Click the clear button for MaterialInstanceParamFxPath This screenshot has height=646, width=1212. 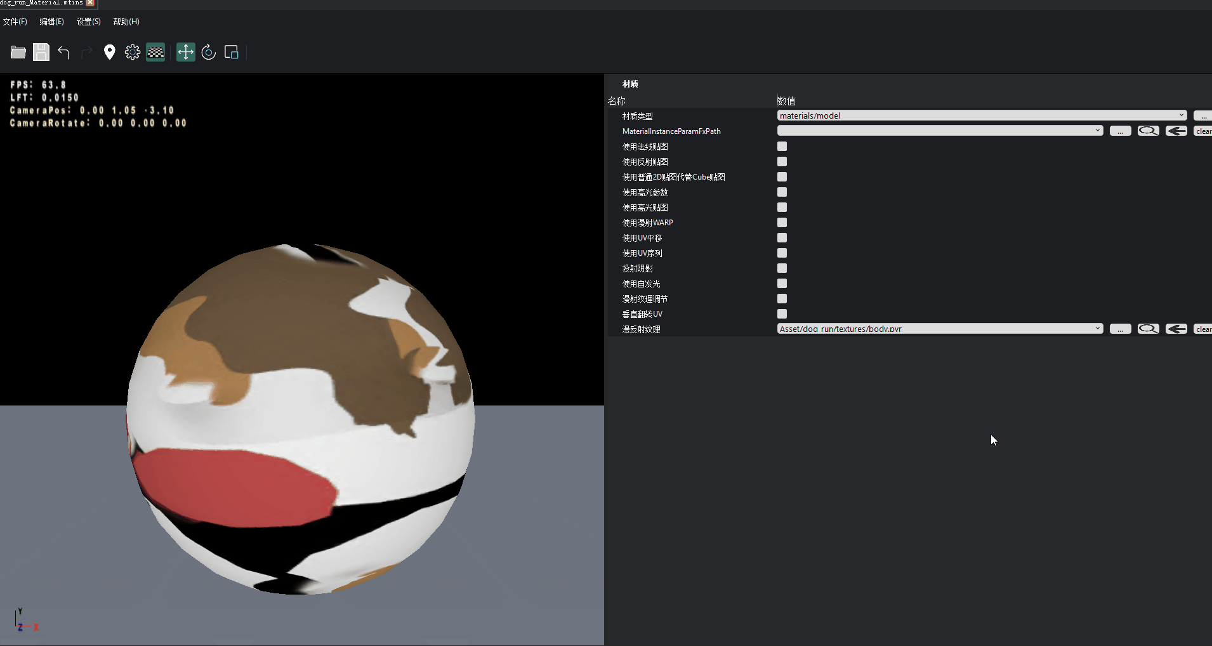coord(1203,131)
